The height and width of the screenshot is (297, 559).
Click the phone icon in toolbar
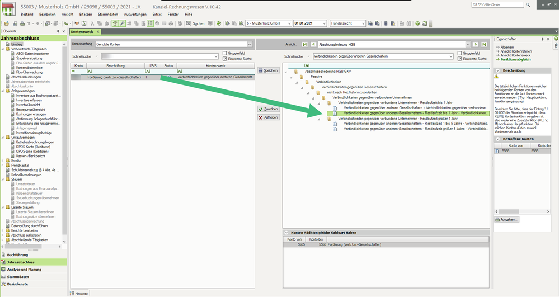66,23
